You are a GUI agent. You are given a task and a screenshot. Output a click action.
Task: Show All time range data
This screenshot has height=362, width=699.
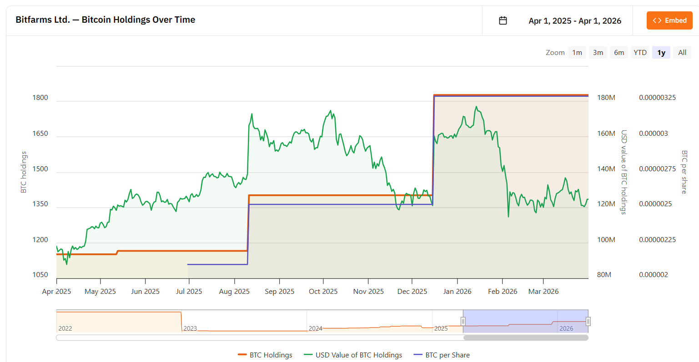(682, 53)
